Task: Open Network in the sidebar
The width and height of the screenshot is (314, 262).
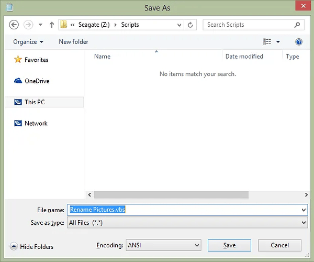Action: pyautogui.click(x=36, y=123)
